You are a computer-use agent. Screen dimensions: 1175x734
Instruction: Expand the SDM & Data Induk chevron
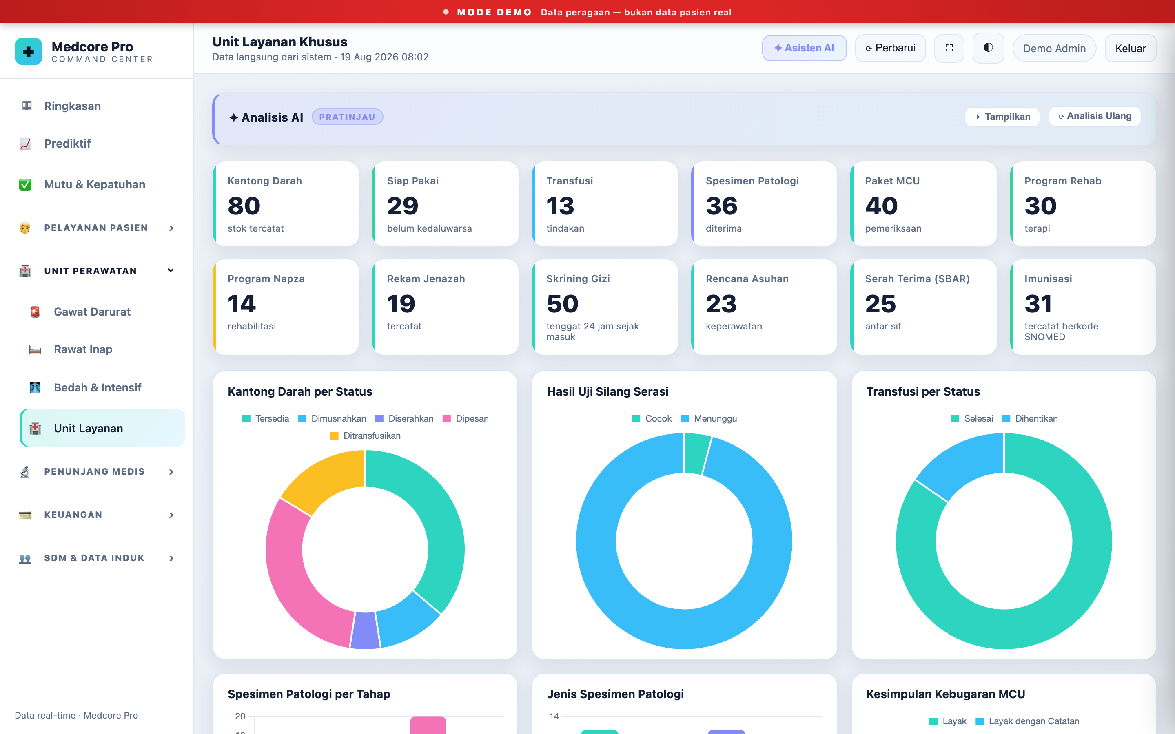coord(171,558)
